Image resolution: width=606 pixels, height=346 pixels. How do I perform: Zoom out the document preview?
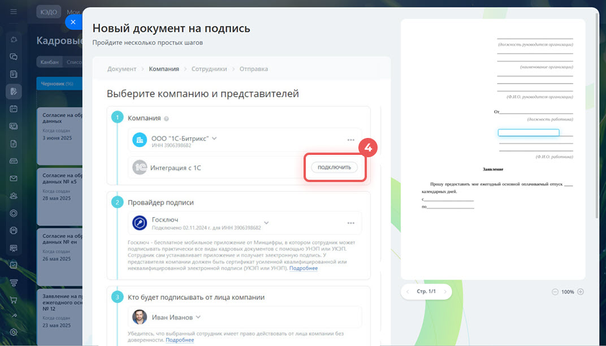click(x=555, y=292)
